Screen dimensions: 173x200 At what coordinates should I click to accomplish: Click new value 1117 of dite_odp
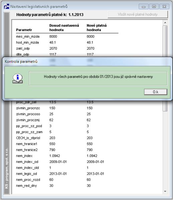click(x=90, y=54)
